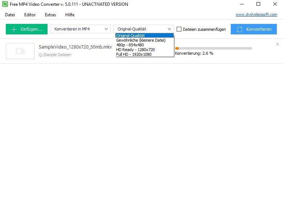Open the Editor menu
283x201 pixels.
pyautogui.click(x=30, y=15)
